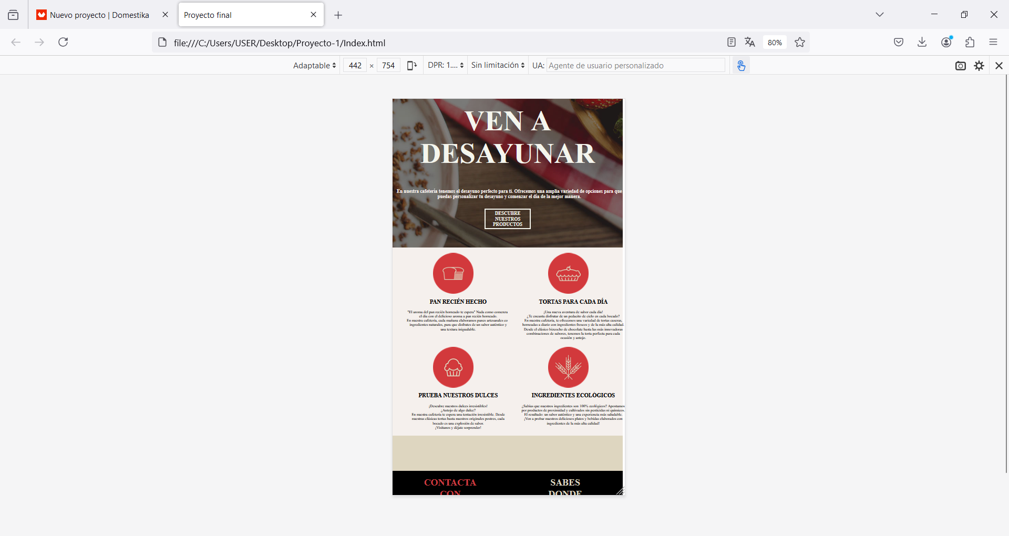Open Firefox View recent browsing icon
1009x536 pixels.
(x=13, y=15)
